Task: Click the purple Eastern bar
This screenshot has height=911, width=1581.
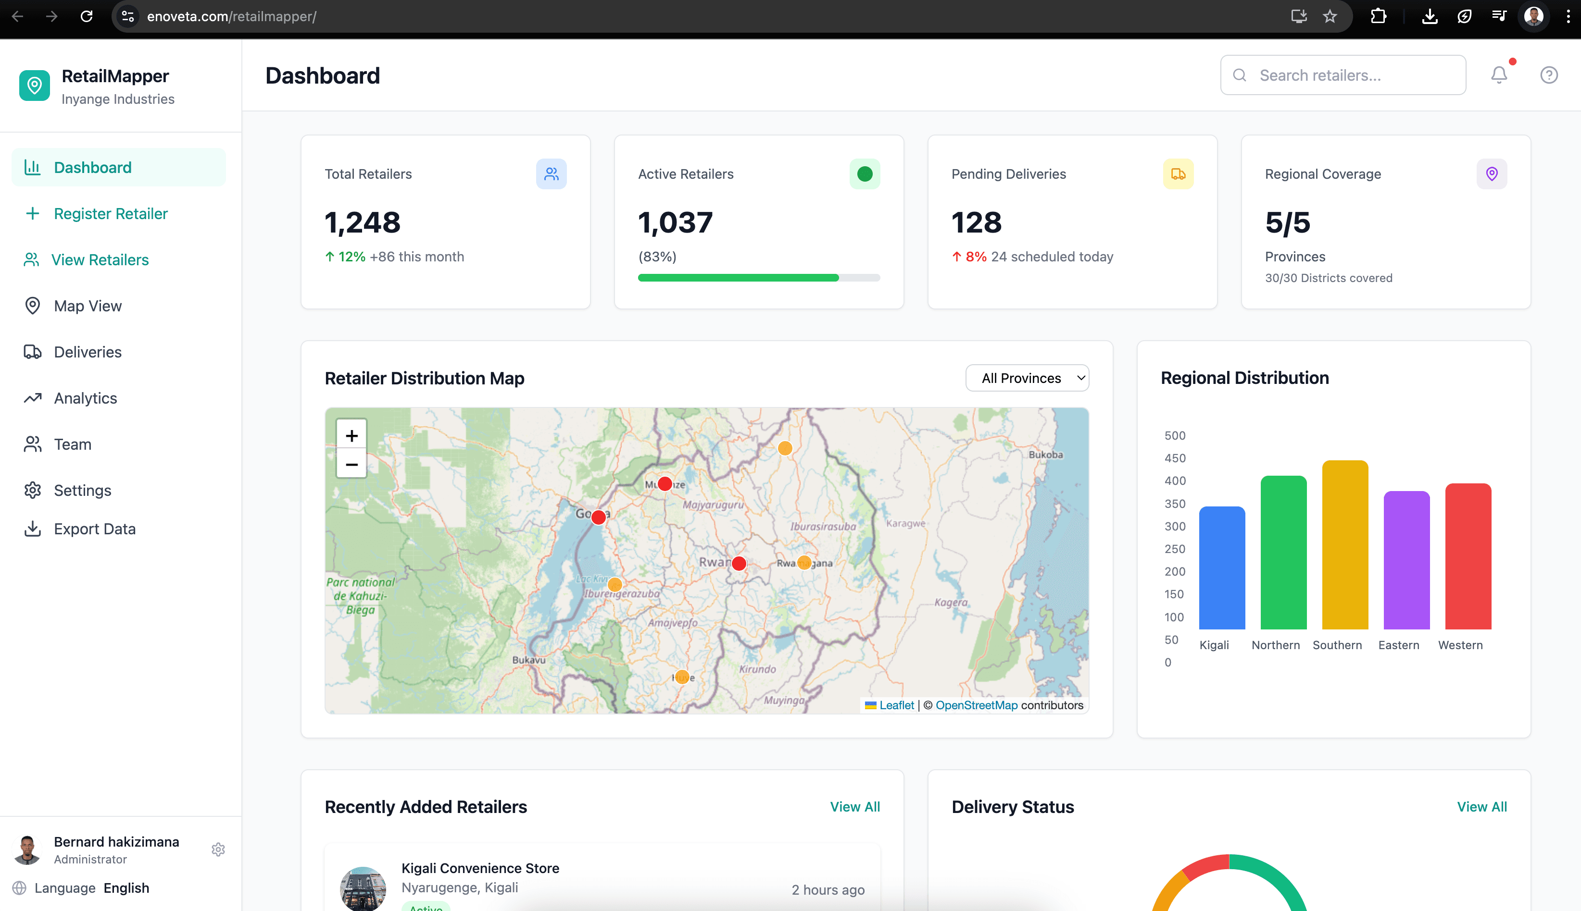Action: 1406,560
